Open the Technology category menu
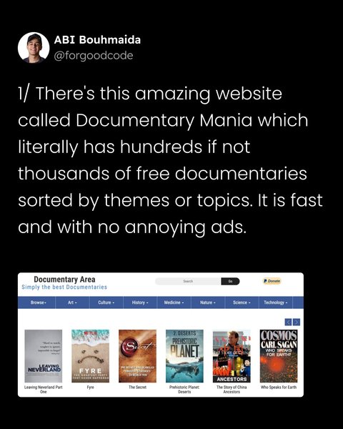343x429 pixels. [275, 302]
